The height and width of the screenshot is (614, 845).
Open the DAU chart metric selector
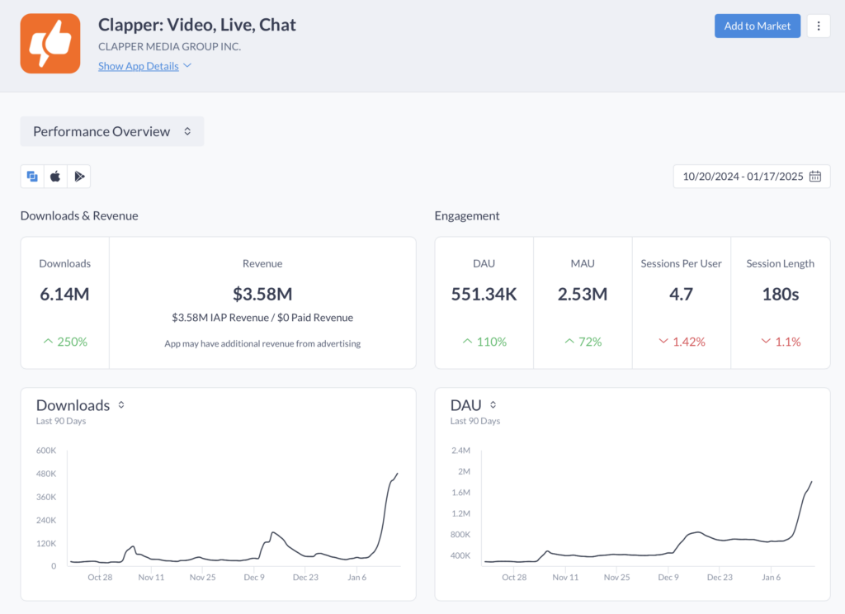[493, 405]
